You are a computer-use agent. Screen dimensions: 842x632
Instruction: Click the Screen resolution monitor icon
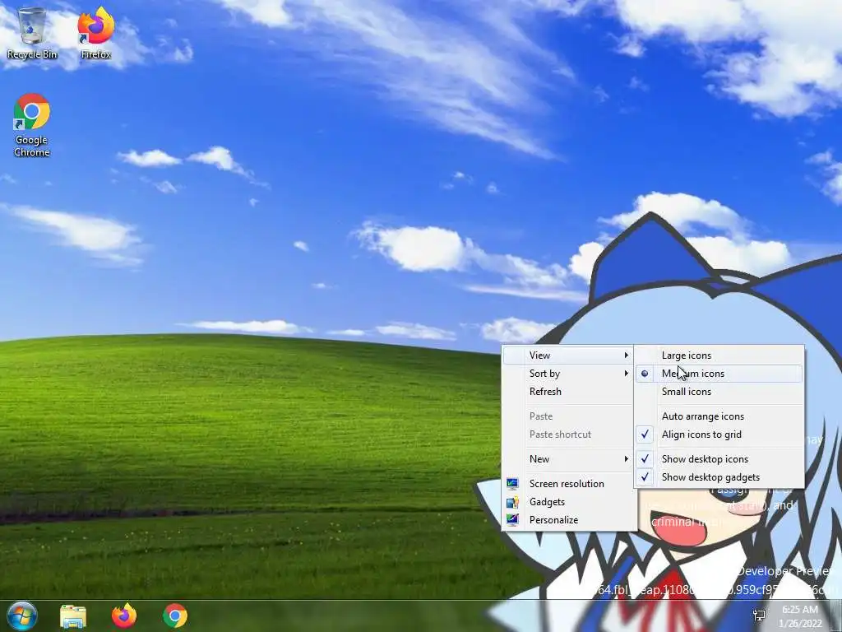click(512, 484)
